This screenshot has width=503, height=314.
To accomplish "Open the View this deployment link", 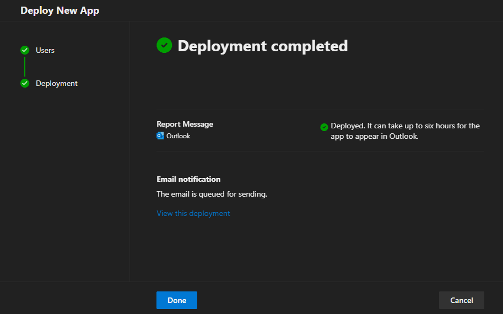I will [x=193, y=213].
